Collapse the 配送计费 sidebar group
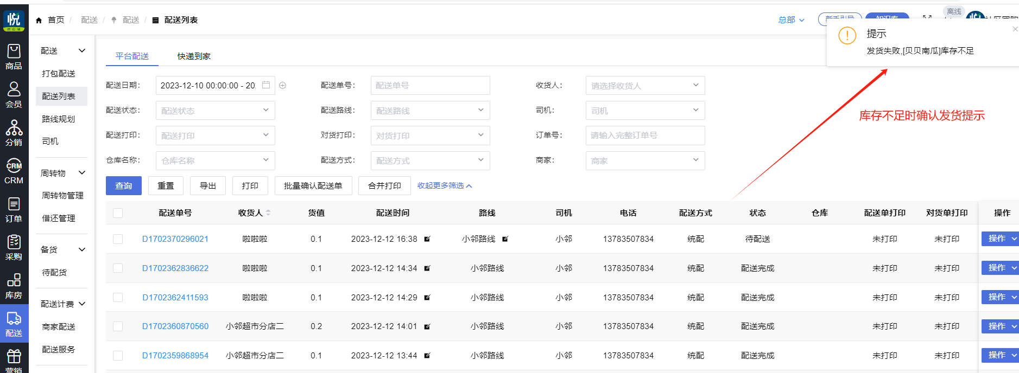The image size is (1019, 373). [82, 304]
